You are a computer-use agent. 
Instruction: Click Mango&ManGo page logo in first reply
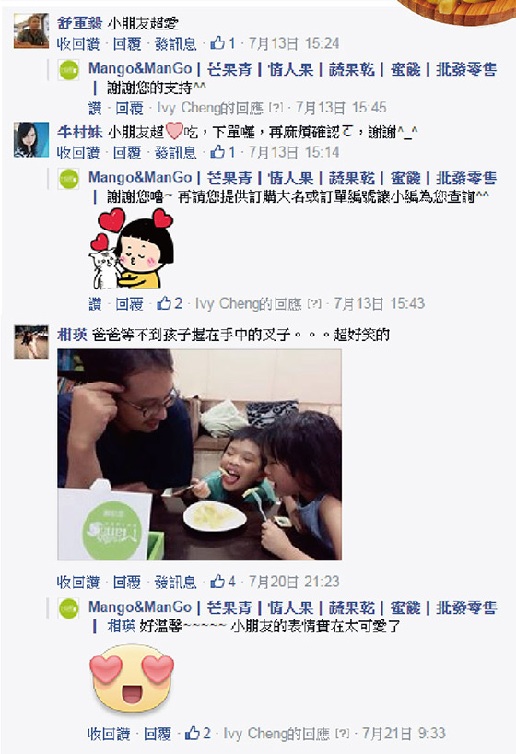click(69, 70)
